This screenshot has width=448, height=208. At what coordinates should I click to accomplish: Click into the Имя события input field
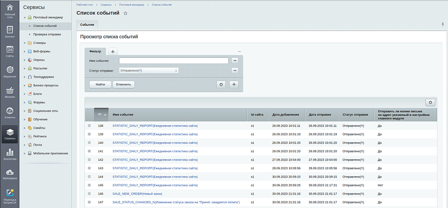(x=173, y=61)
